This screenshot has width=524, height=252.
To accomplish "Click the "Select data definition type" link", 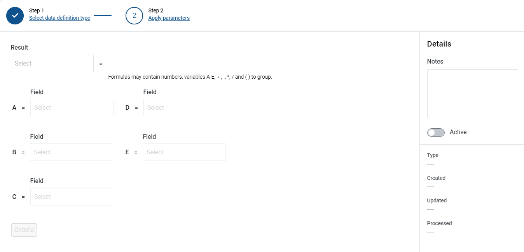I will (x=60, y=18).
